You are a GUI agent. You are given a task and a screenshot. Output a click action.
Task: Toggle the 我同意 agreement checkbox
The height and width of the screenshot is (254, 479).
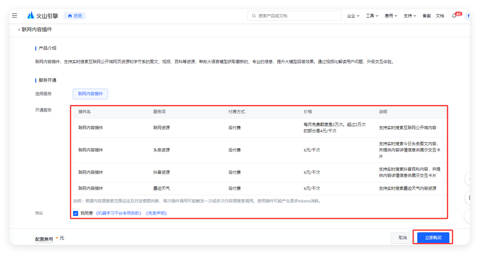point(76,213)
